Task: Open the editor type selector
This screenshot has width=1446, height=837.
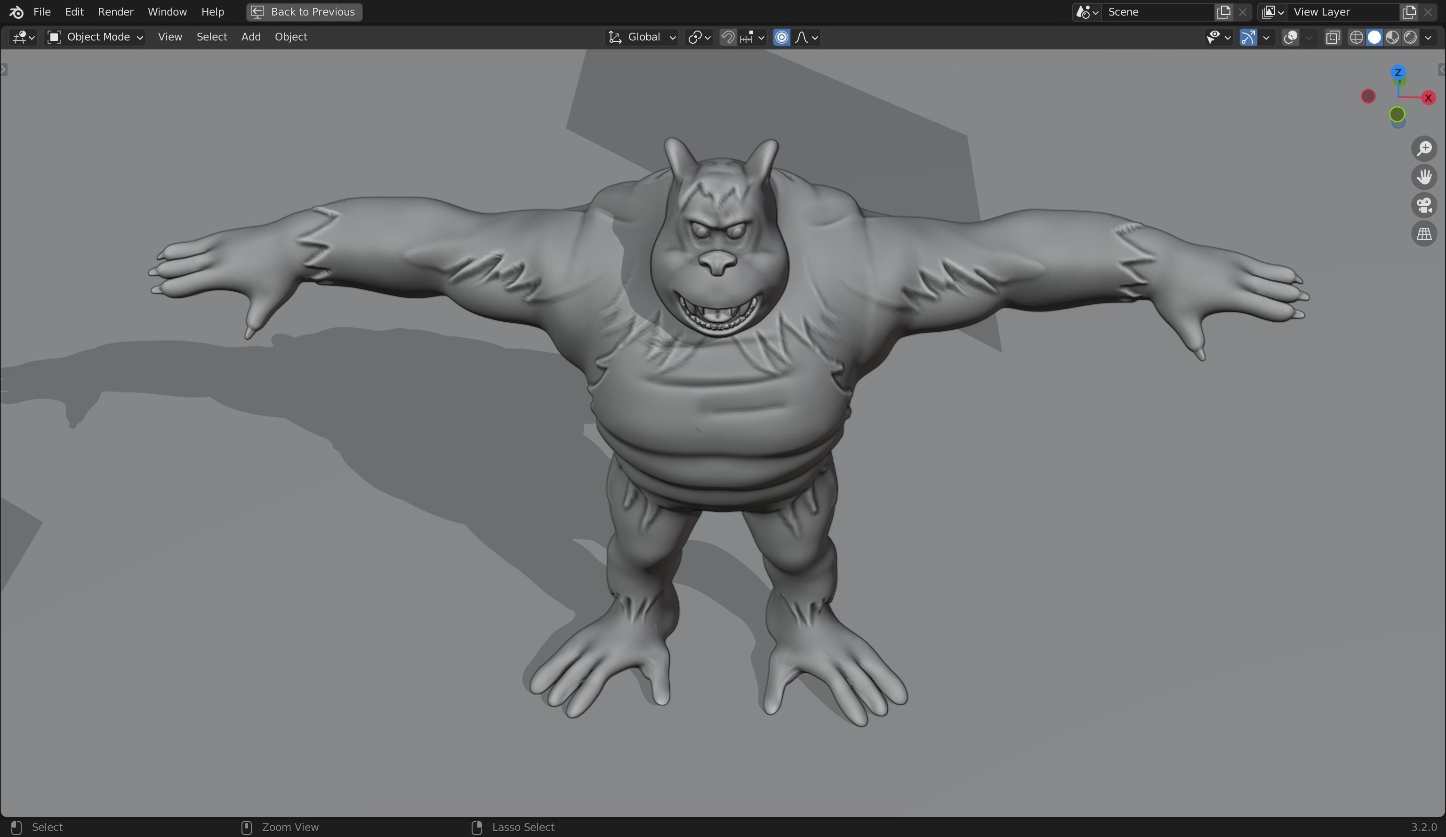Action: 24,37
